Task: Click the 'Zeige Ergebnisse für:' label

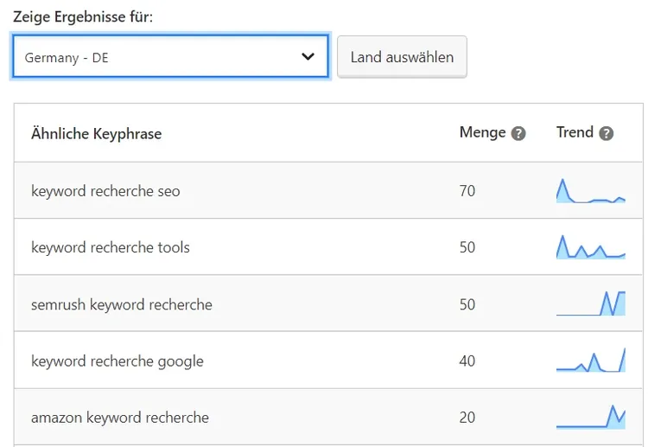Action: click(83, 17)
